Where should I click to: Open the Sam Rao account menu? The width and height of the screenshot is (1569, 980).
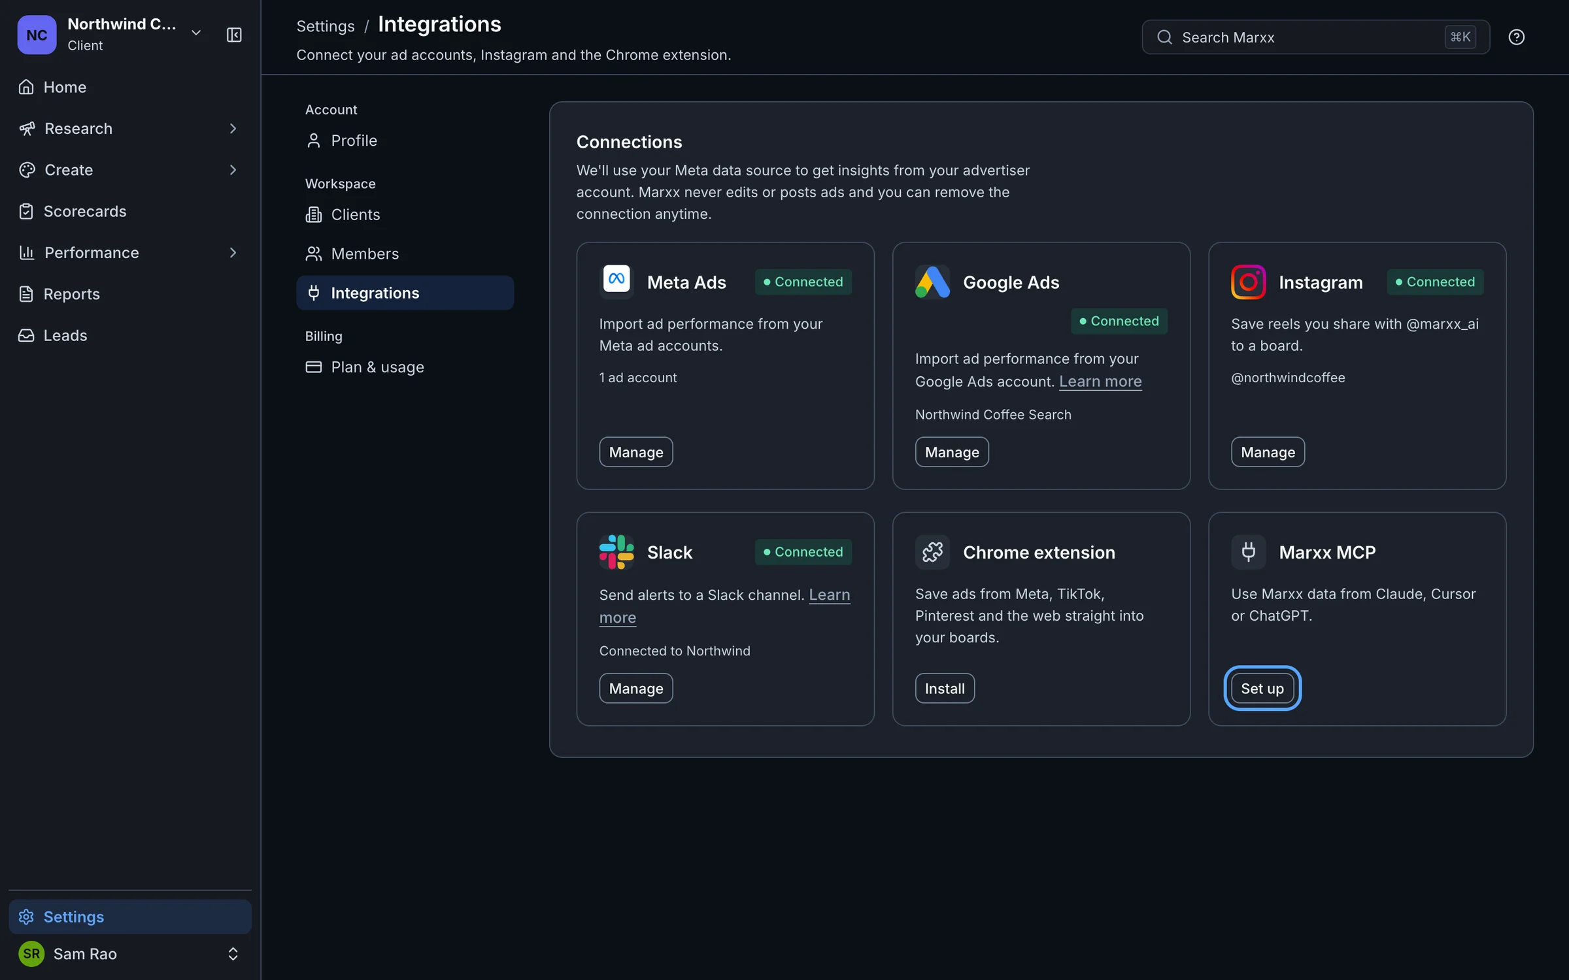(130, 953)
